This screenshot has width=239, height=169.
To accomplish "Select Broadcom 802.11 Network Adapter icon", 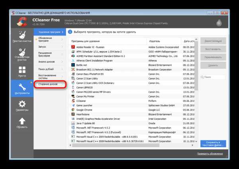I will [x=73, y=69].
